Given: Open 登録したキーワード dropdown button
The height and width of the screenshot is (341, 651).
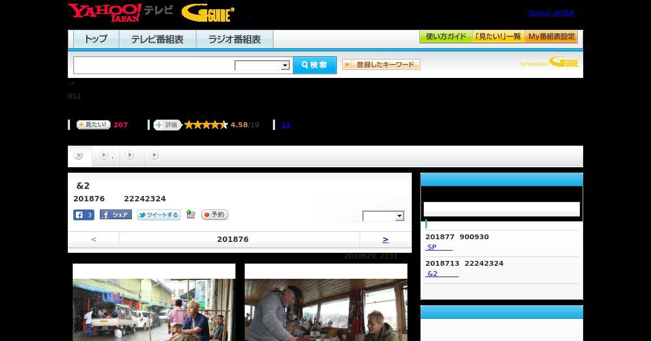Looking at the screenshot, I should tap(381, 64).
